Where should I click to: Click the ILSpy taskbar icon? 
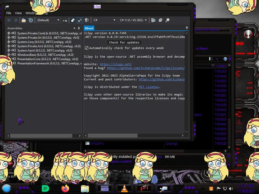click(164, 188)
